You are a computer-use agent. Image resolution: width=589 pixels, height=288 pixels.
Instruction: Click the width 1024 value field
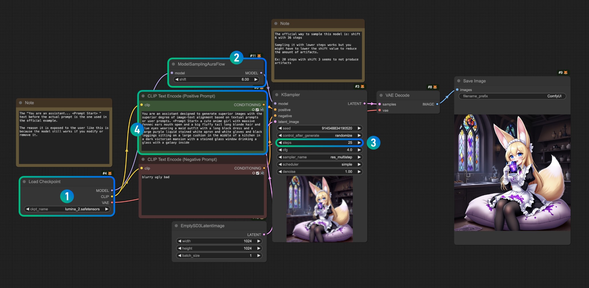point(219,241)
